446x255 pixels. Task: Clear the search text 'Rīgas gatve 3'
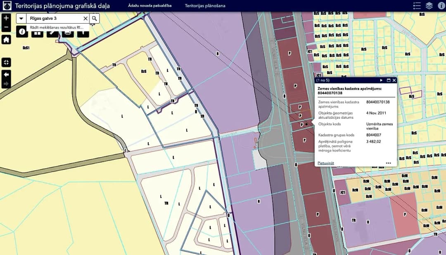pos(85,19)
